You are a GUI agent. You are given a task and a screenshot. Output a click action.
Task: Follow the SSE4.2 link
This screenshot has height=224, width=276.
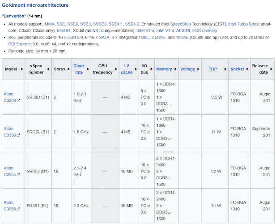pos(132,24)
